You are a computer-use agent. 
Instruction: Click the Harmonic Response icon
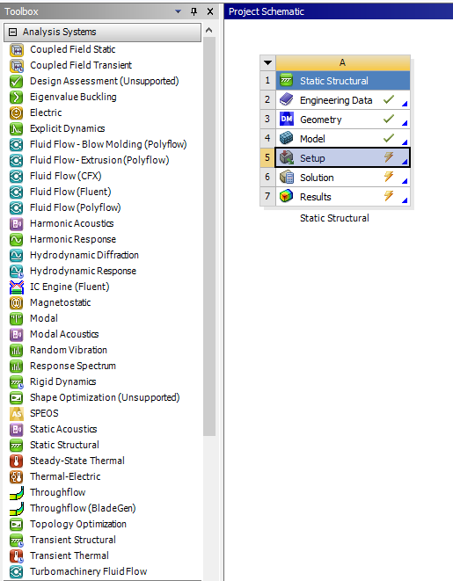[17, 239]
